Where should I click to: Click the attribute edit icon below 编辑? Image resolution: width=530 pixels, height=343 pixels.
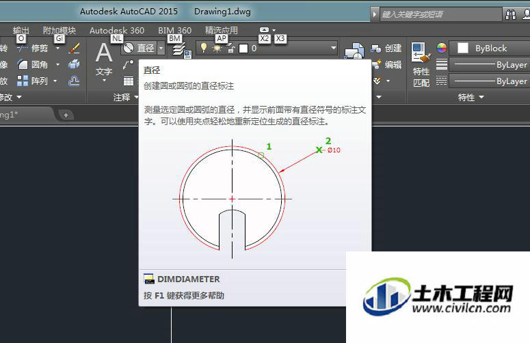(x=377, y=81)
